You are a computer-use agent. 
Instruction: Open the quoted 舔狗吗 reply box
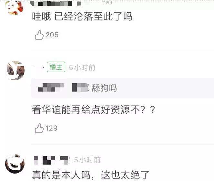[122, 88]
